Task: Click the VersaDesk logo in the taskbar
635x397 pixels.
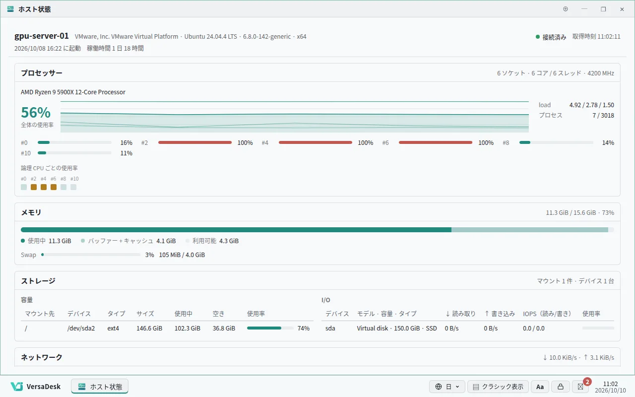Action: [x=36, y=386]
